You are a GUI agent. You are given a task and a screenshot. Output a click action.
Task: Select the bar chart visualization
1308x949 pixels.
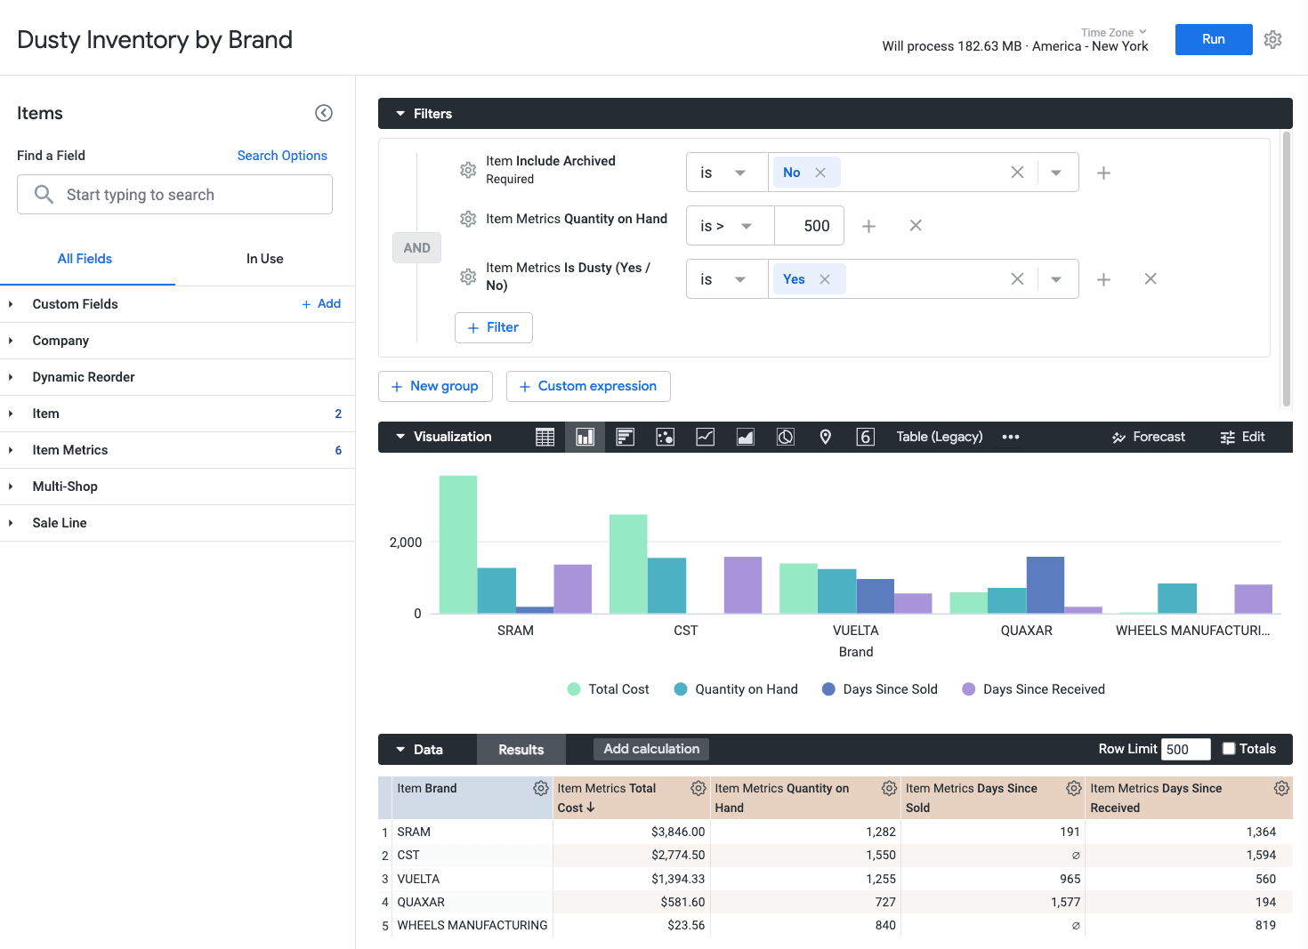585,437
